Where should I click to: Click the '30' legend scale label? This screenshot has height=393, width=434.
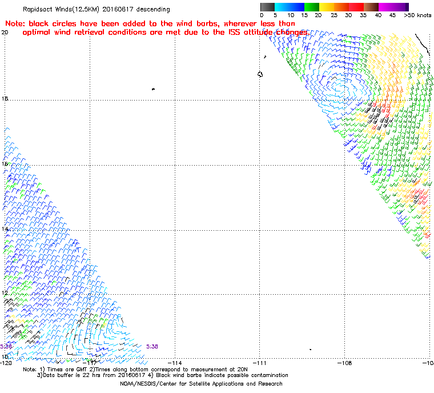[348, 15]
